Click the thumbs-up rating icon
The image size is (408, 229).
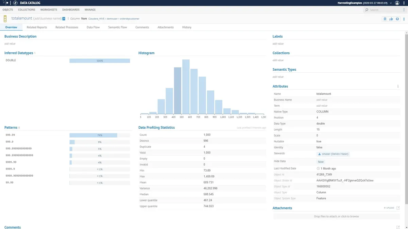(392, 19)
